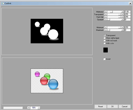Click the Opaque slider right arrow
The image size is (133, 110).
(122, 19)
